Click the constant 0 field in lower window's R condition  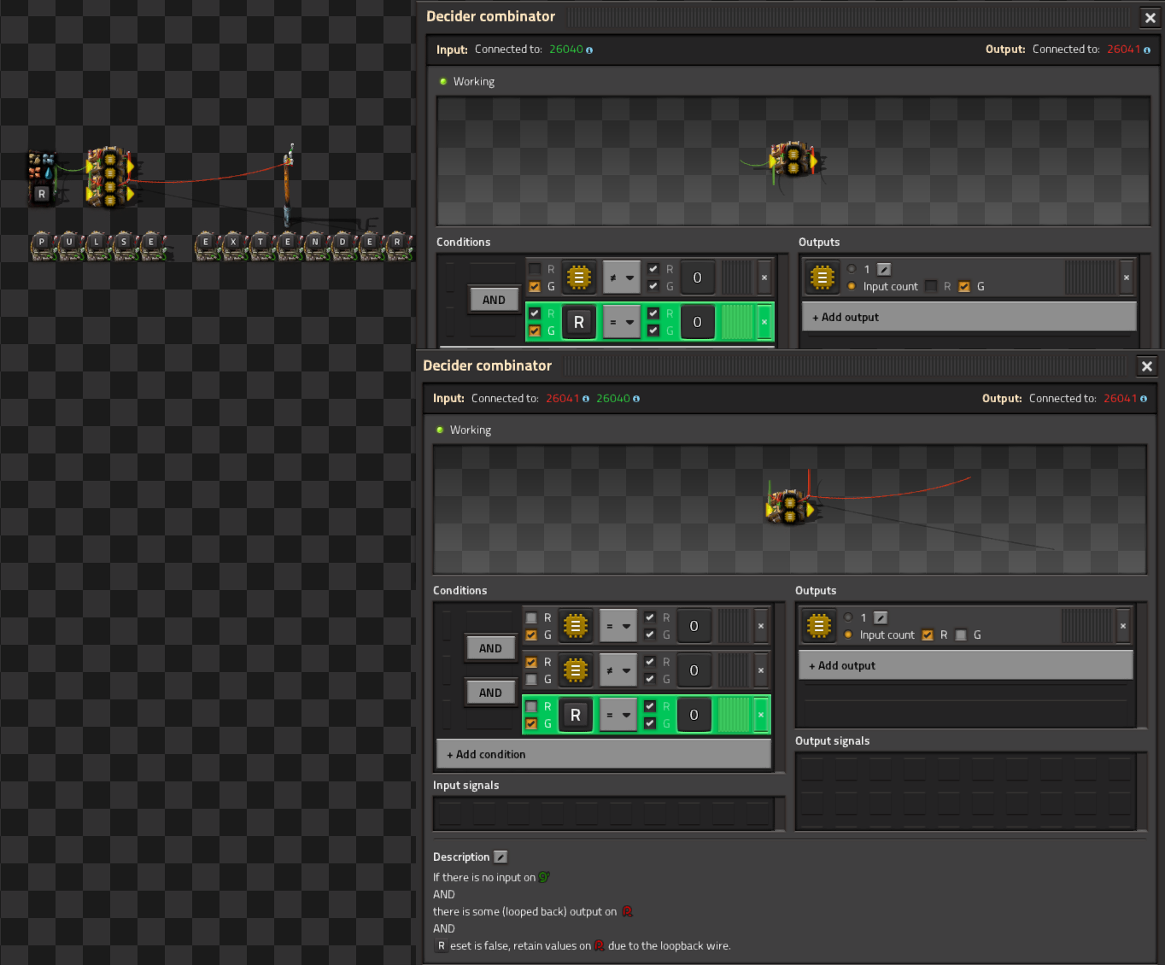pos(694,715)
